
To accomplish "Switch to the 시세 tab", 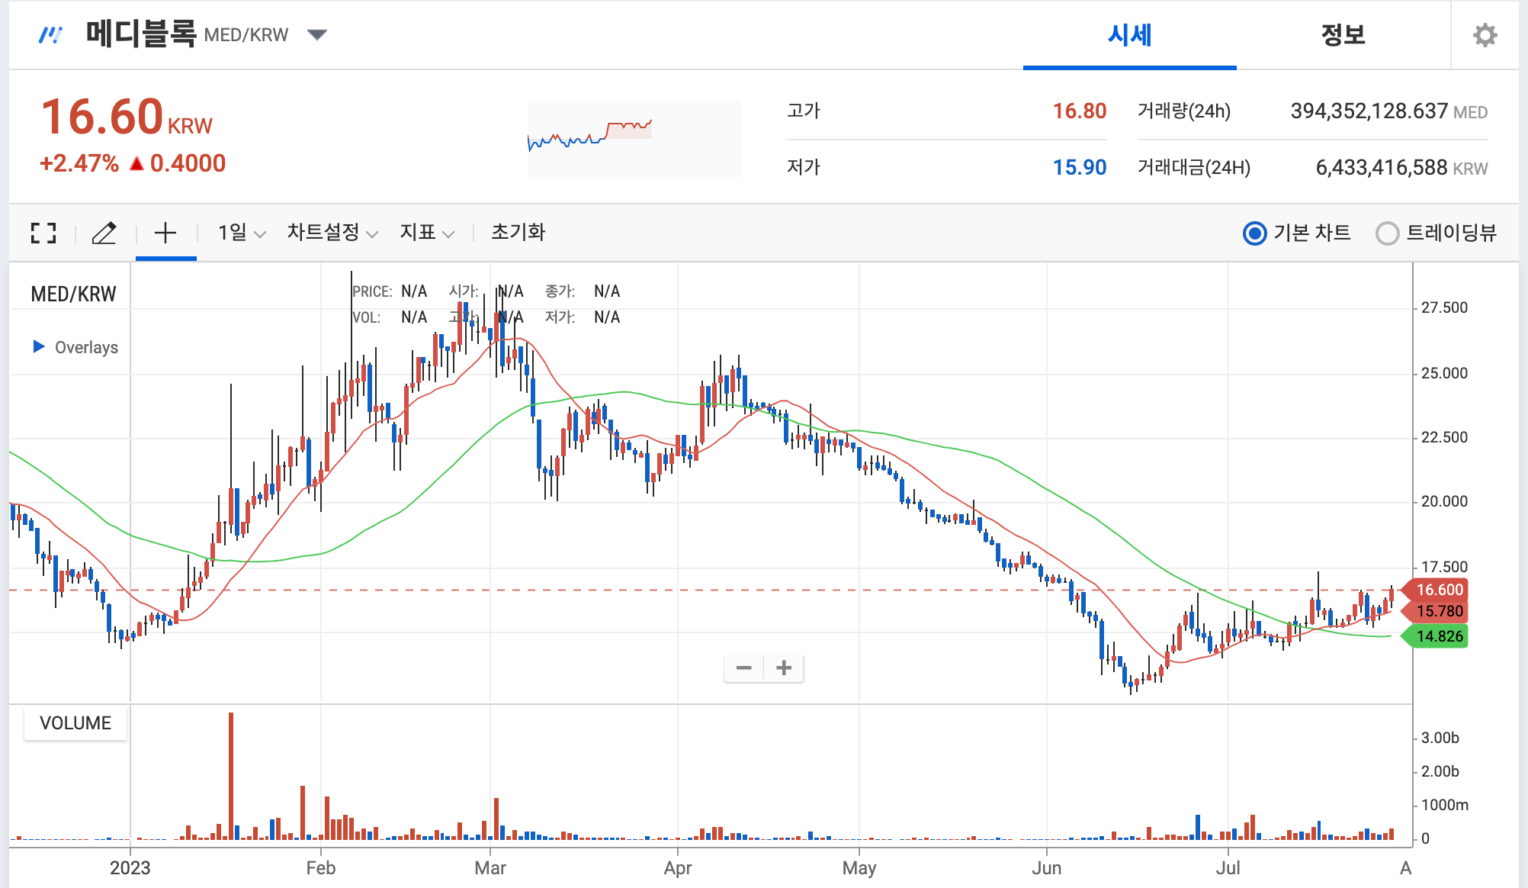I will point(1129,35).
